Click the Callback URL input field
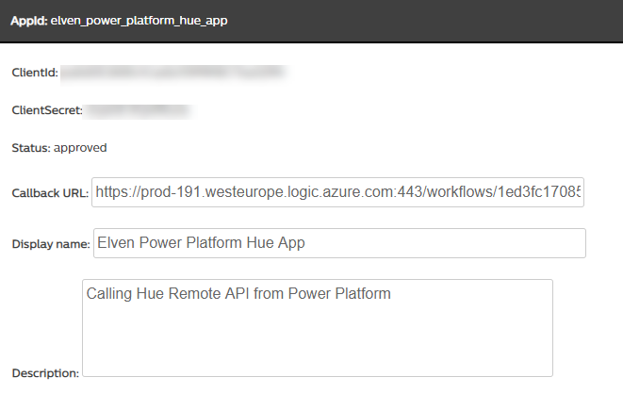Screen dimensions: 623x410 point(337,192)
